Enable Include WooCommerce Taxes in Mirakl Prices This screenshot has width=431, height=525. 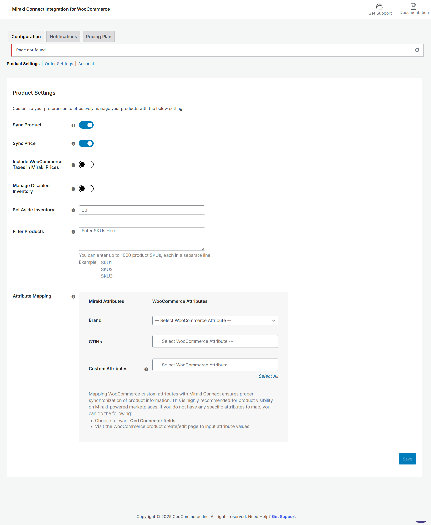86,164
